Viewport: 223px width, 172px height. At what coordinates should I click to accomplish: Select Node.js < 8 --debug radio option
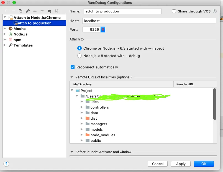(x=79, y=56)
